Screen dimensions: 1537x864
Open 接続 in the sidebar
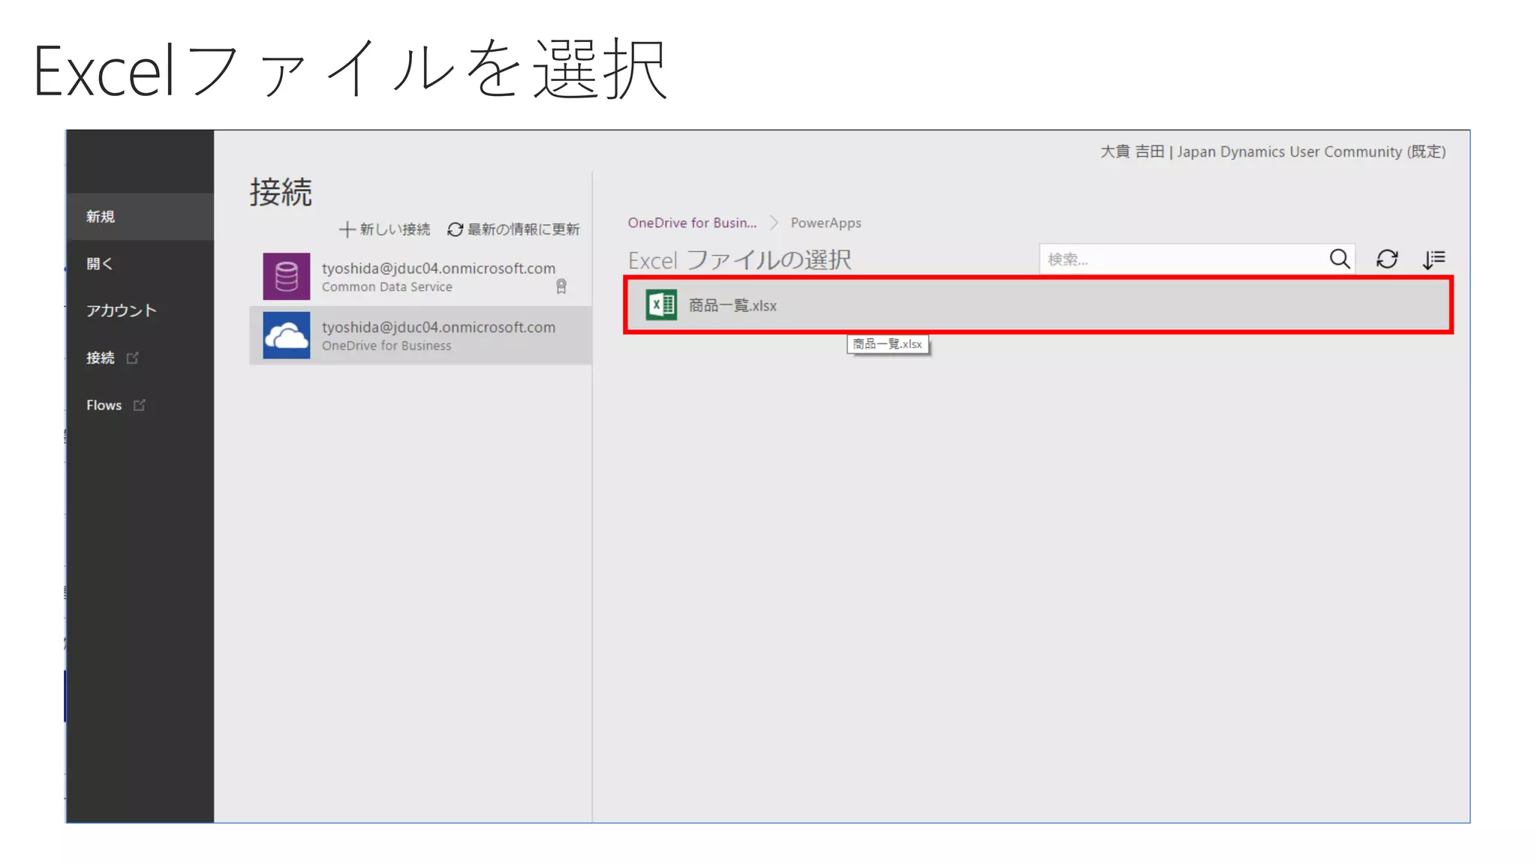click(x=140, y=358)
